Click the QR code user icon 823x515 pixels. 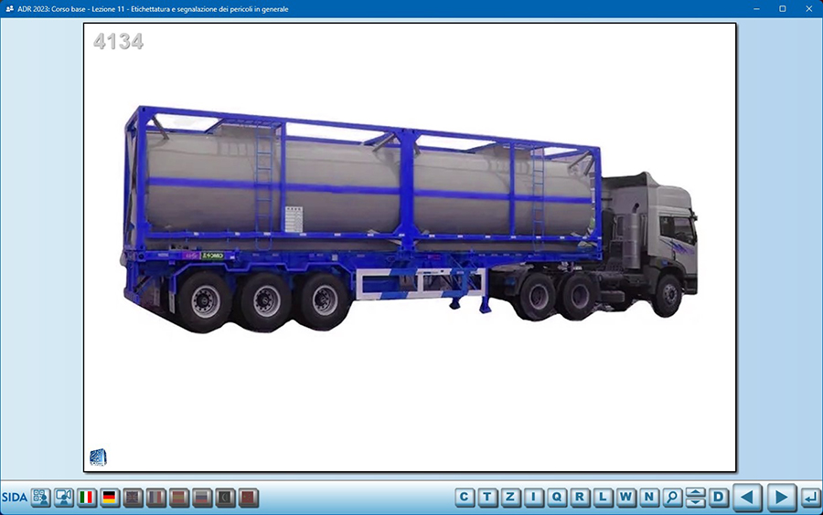tap(41, 498)
